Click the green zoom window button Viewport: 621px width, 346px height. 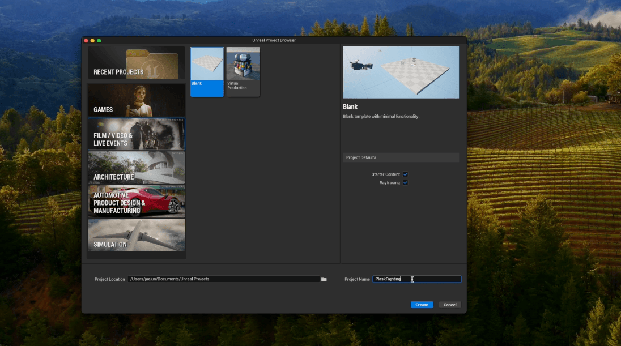pyautogui.click(x=99, y=41)
